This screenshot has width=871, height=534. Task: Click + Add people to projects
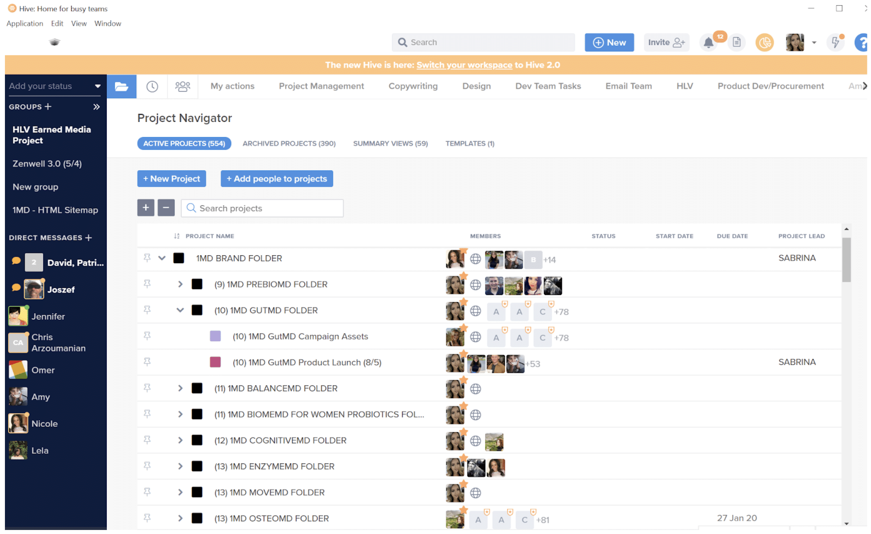[277, 179]
